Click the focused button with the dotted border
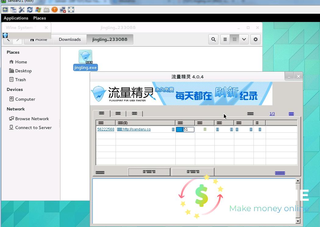320x227 pixels. (149, 172)
